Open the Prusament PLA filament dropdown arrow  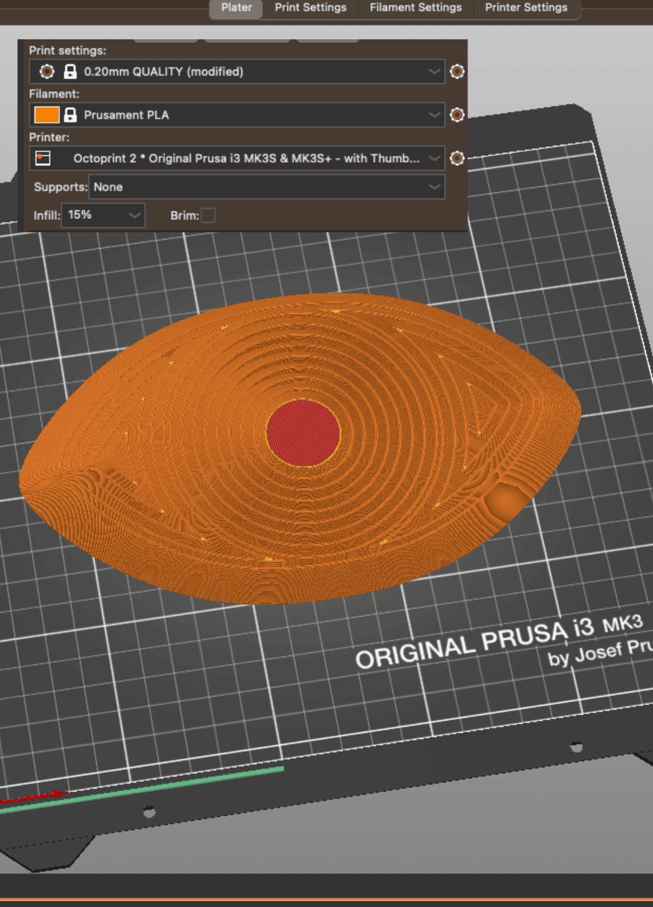(x=434, y=115)
